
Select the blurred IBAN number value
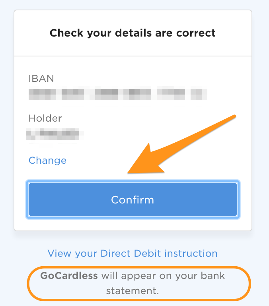tap(118, 94)
